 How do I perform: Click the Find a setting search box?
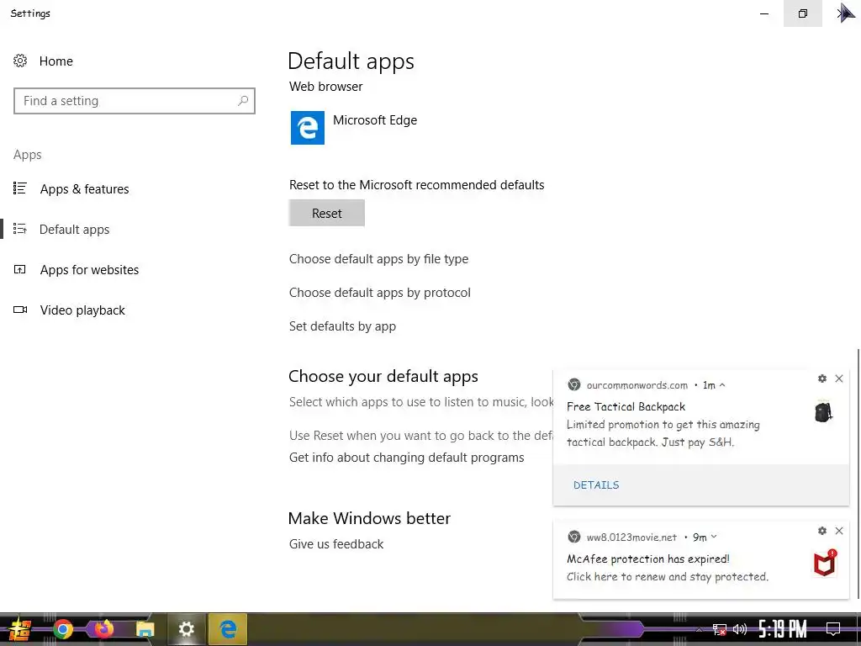(x=135, y=101)
